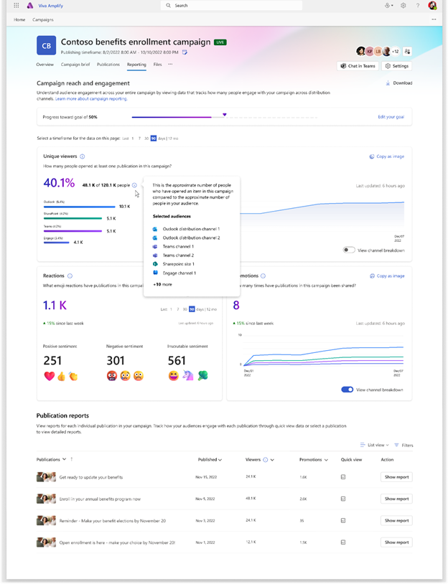Click the Promotions info icon
The height and width of the screenshot is (584, 448).
(x=263, y=276)
